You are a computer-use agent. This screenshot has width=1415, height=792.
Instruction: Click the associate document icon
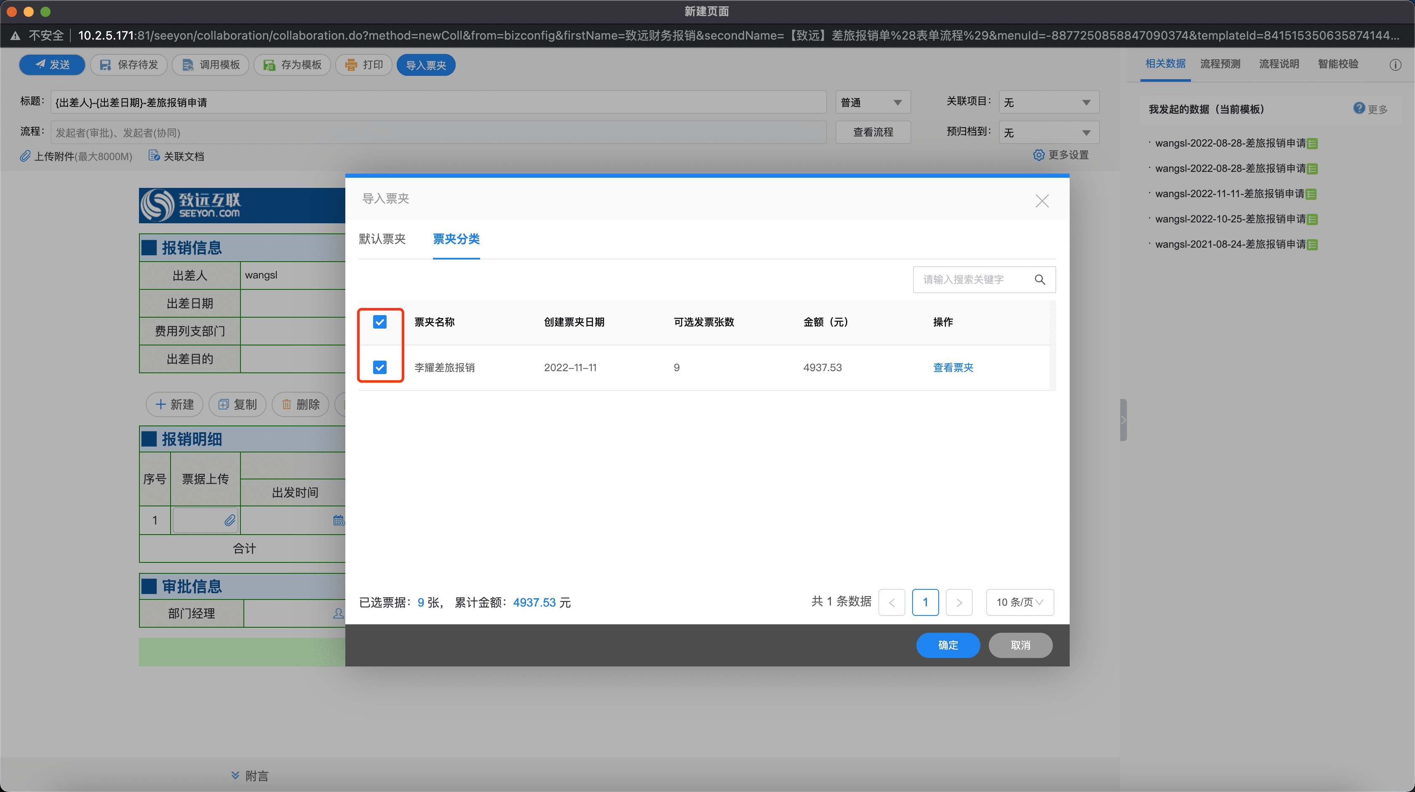pyautogui.click(x=154, y=156)
